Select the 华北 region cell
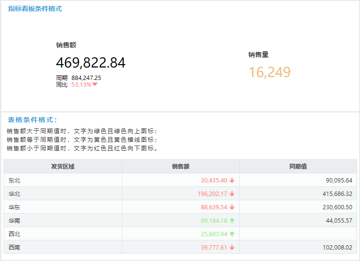The width and height of the screenshot is (360, 261). coord(63,194)
